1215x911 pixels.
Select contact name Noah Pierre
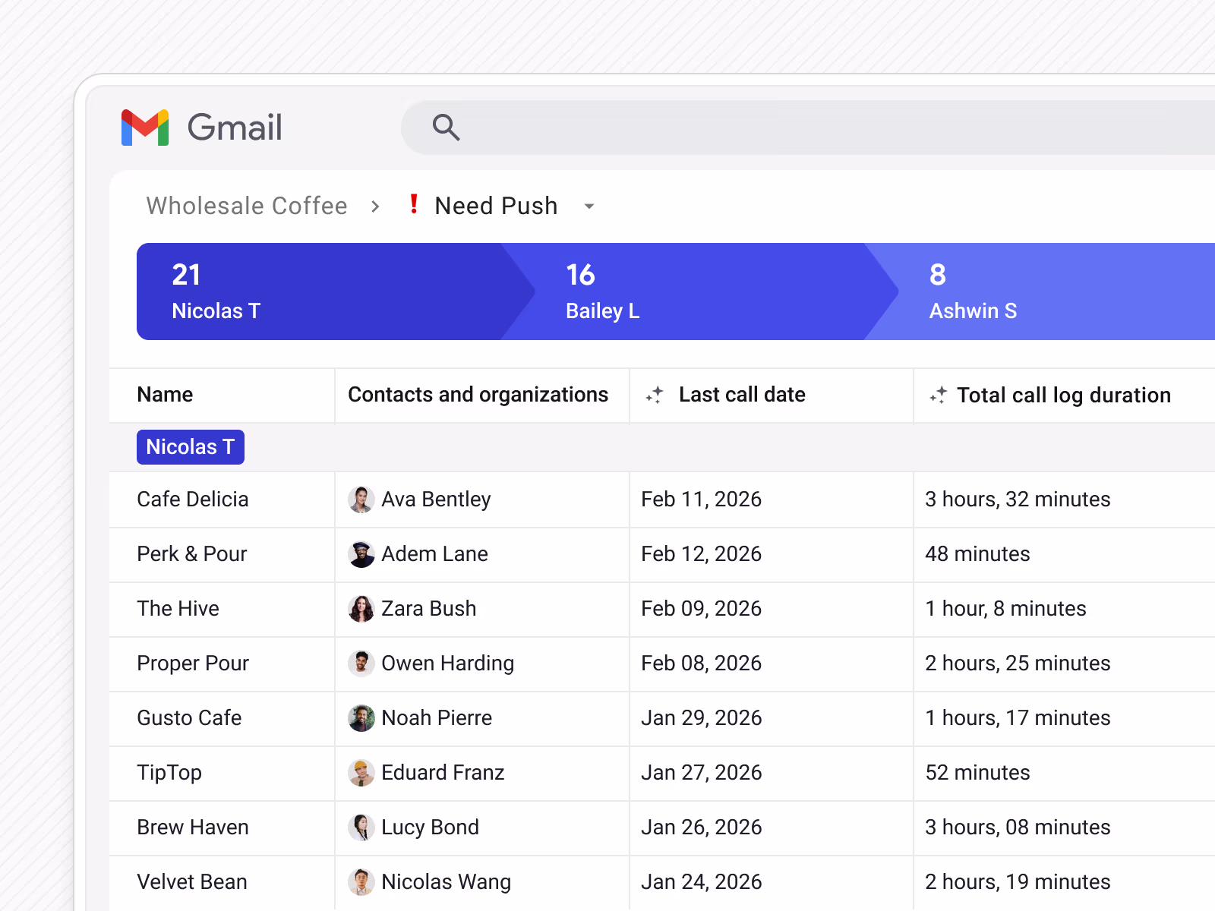pos(437,718)
